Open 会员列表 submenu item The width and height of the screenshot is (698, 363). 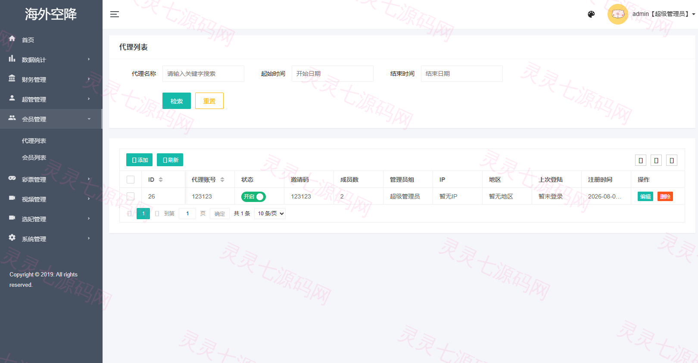34,158
